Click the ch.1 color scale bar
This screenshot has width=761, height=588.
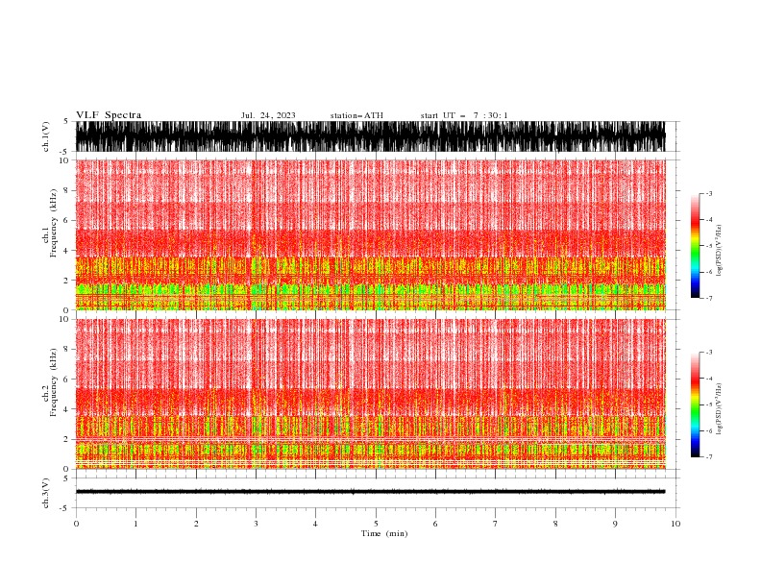(695, 246)
